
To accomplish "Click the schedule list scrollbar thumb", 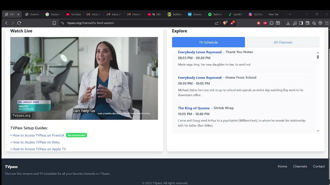I will pyautogui.click(x=318, y=57).
